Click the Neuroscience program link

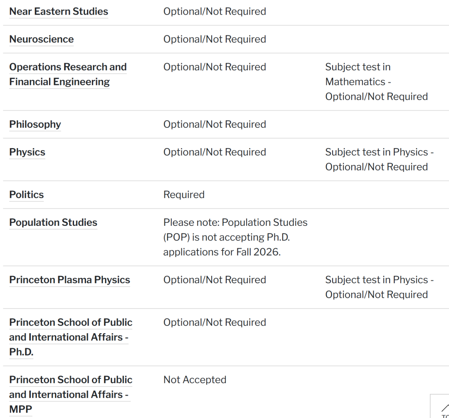(42, 39)
